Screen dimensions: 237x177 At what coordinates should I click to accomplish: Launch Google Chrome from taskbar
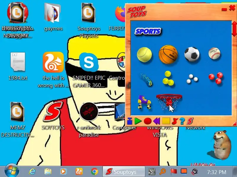click(x=95, y=171)
